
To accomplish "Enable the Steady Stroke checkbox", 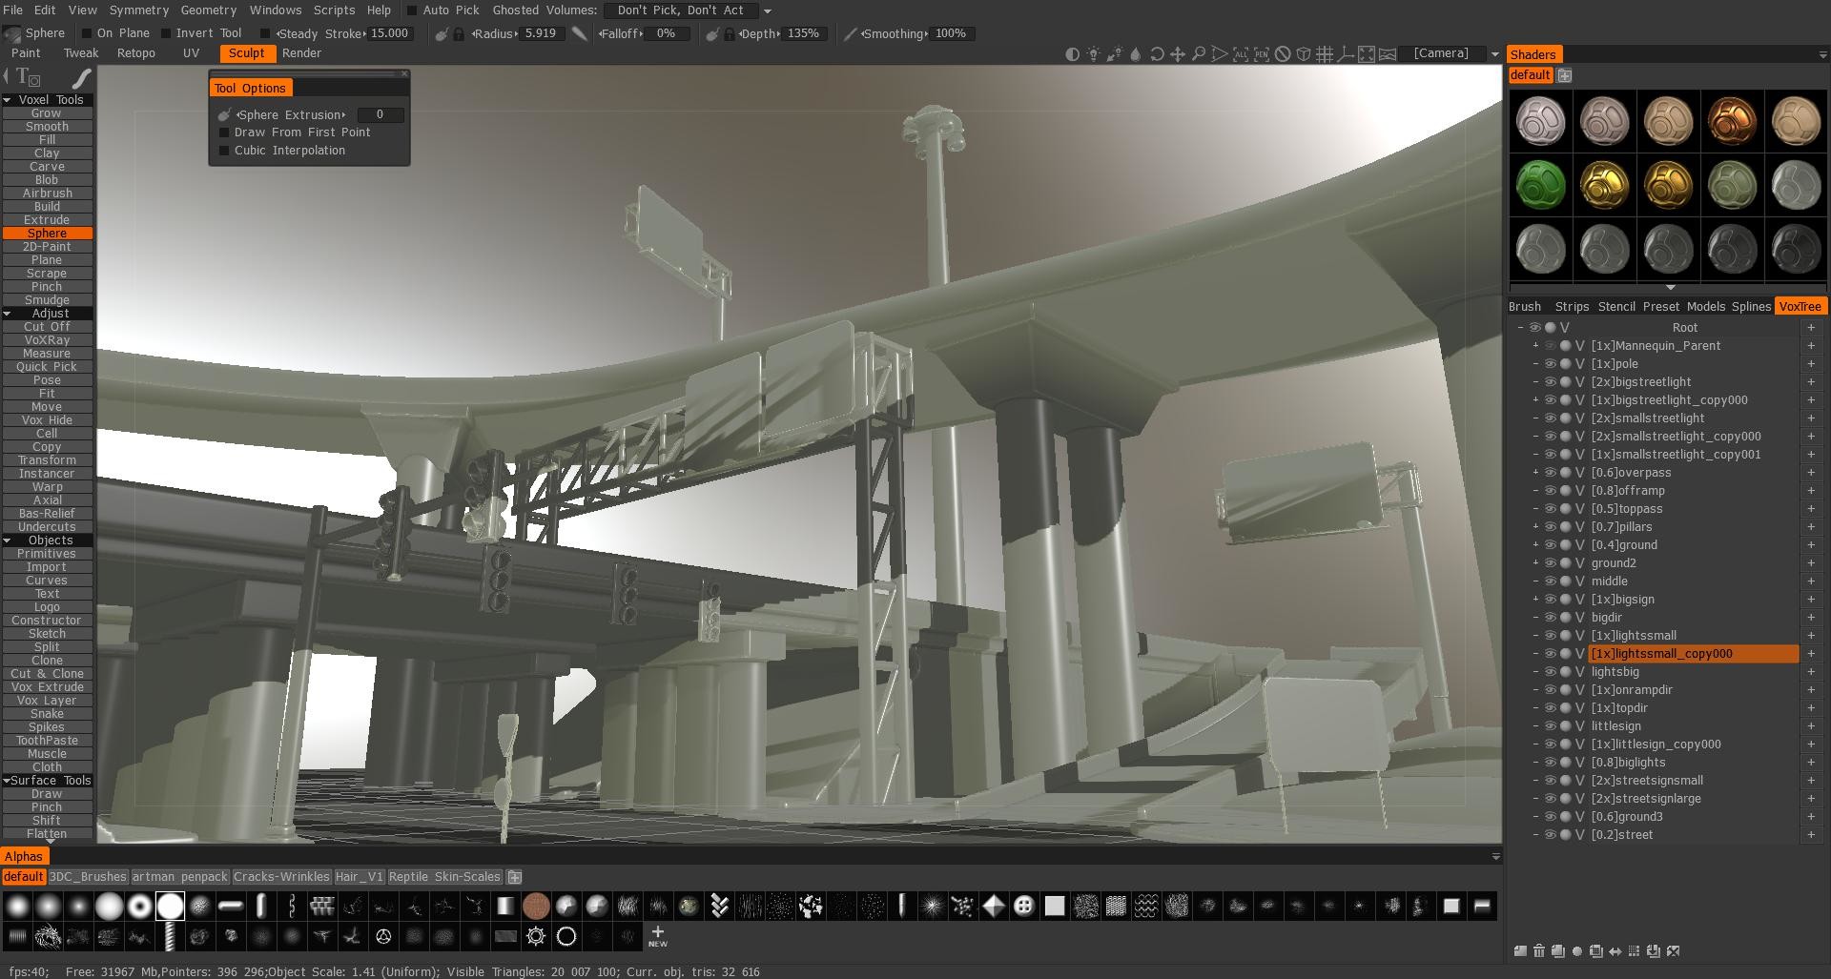I will 266,33.
